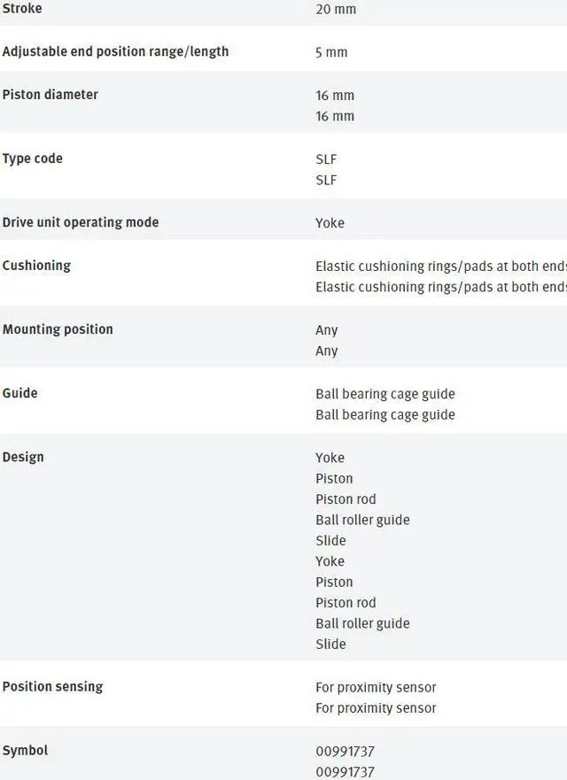Click the Cushioning property label
Viewport: 567px width, 780px height.
[x=36, y=266]
